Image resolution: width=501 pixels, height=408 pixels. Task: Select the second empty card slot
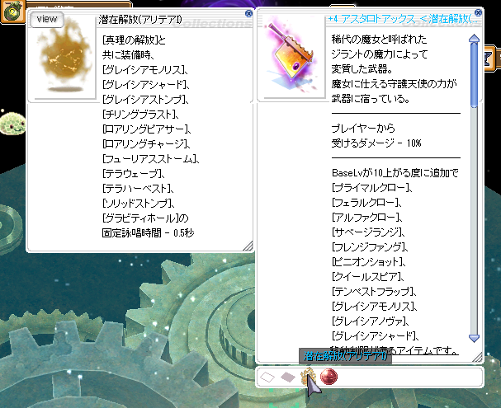(287, 377)
